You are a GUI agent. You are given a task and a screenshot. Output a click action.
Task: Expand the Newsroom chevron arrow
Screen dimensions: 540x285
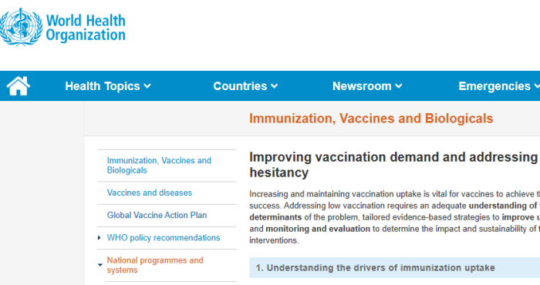click(x=399, y=86)
